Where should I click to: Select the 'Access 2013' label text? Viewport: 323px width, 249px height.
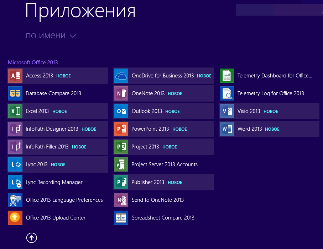pos(39,76)
